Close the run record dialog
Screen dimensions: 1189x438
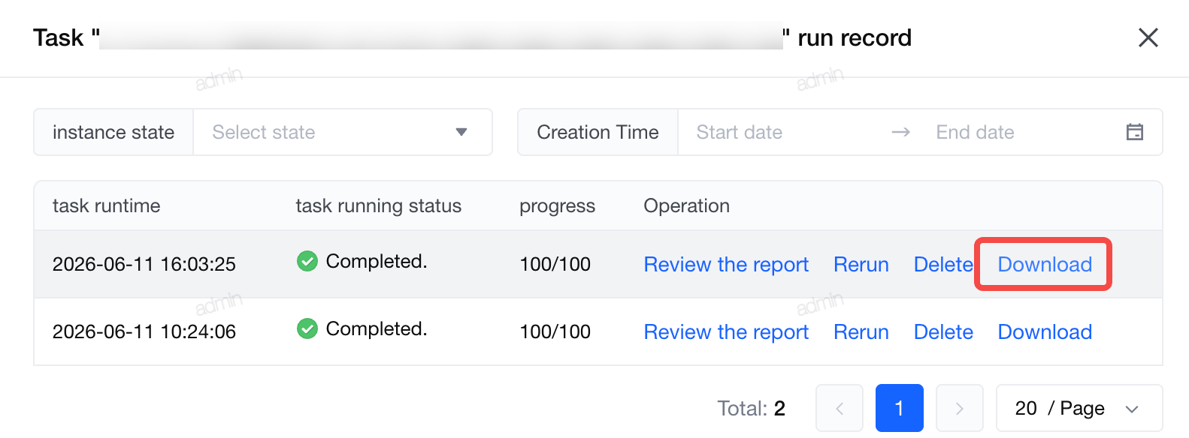(x=1148, y=37)
